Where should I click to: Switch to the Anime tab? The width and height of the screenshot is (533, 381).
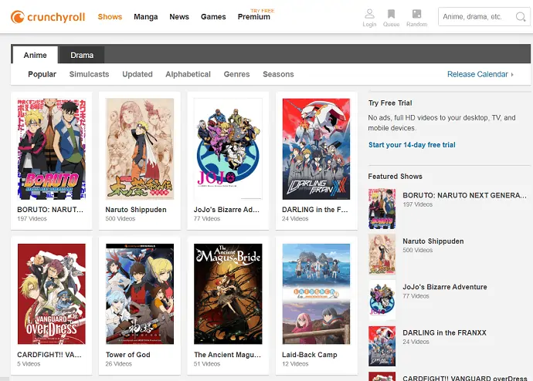click(x=35, y=55)
